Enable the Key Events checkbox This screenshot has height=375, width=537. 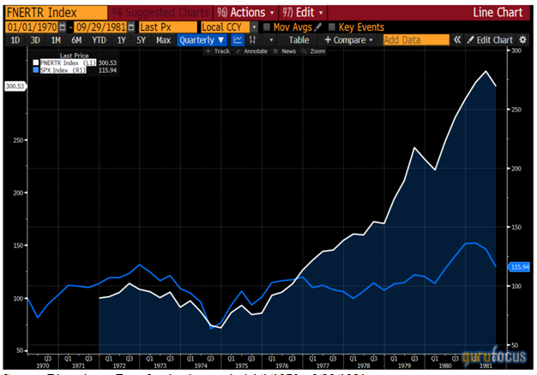point(331,27)
